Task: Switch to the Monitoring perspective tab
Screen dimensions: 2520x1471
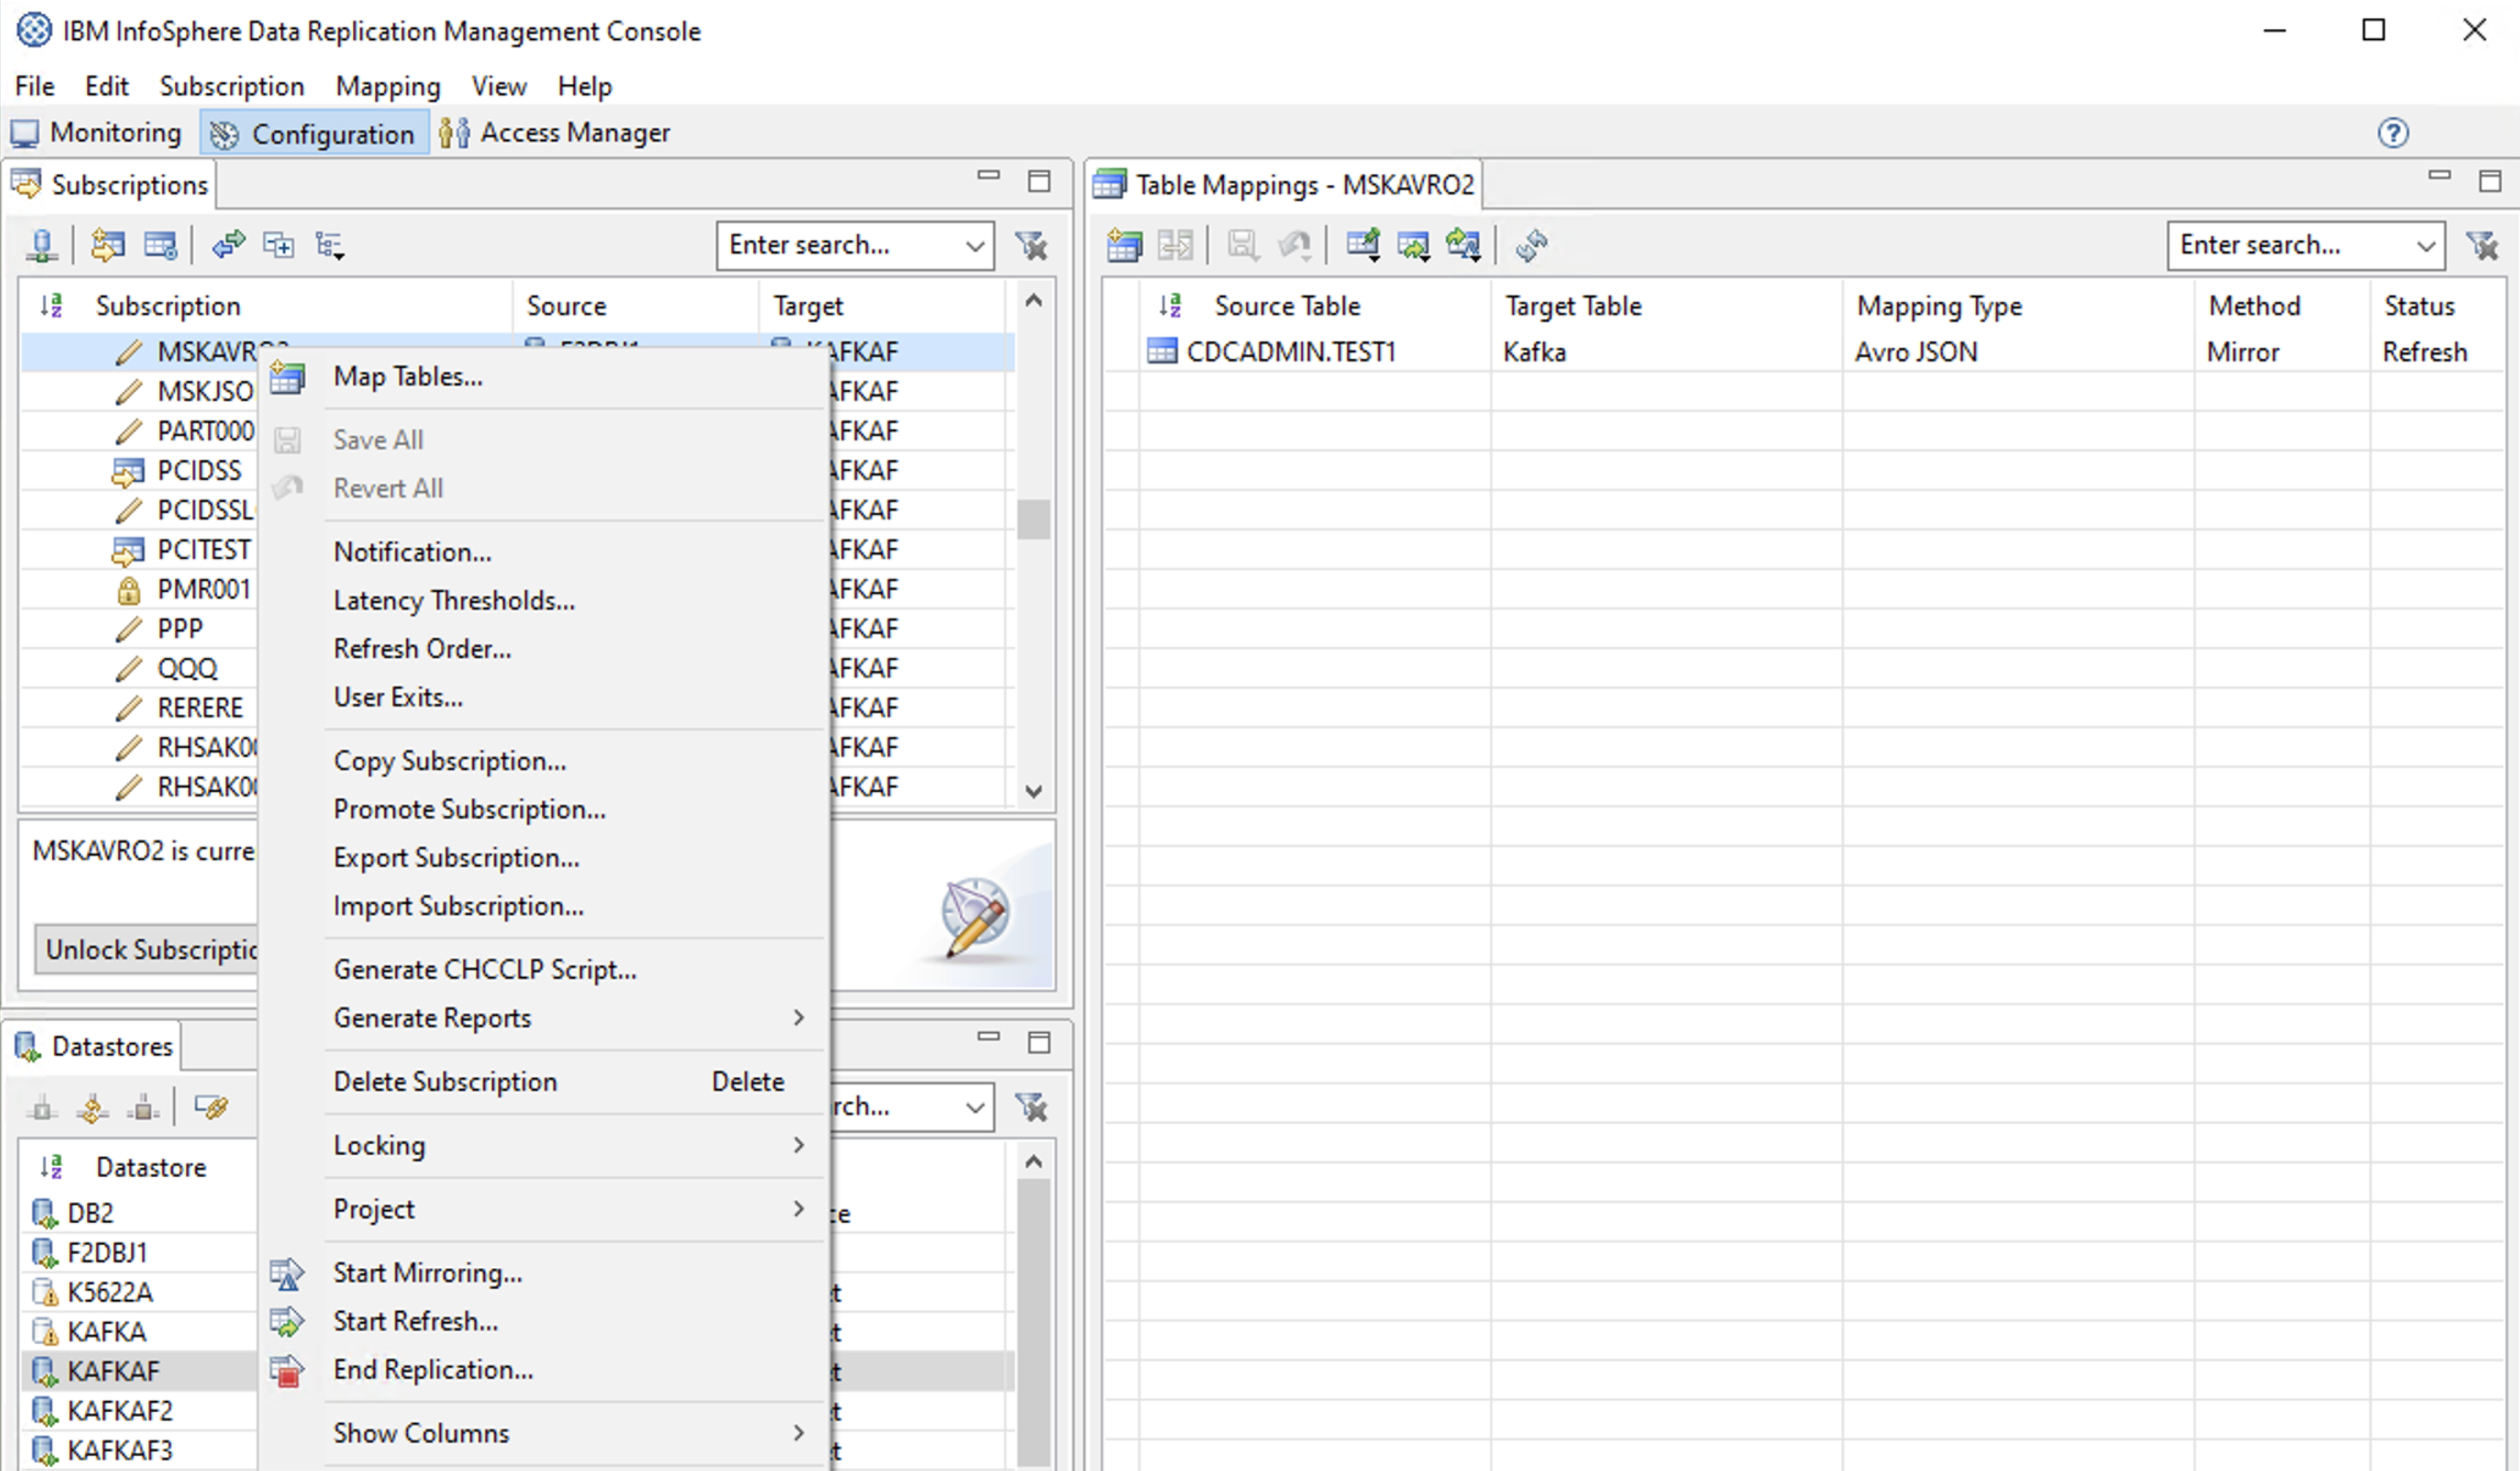Action: click(x=97, y=133)
